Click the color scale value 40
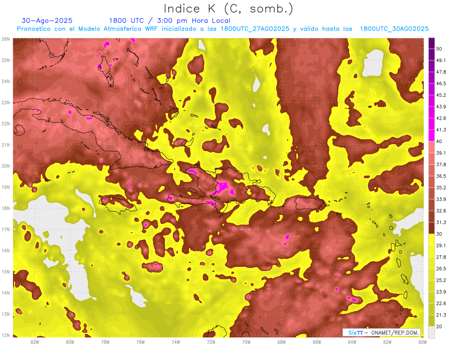 (x=439, y=141)
